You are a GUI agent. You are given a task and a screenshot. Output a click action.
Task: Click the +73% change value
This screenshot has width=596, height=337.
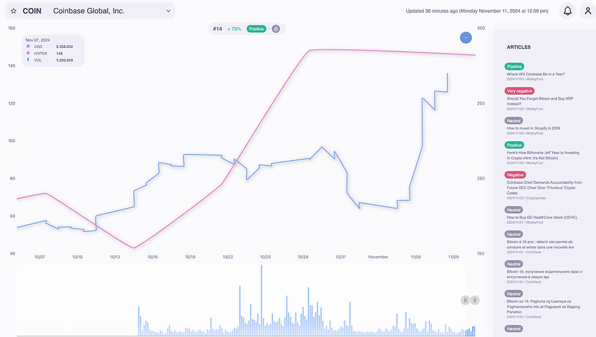234,29
